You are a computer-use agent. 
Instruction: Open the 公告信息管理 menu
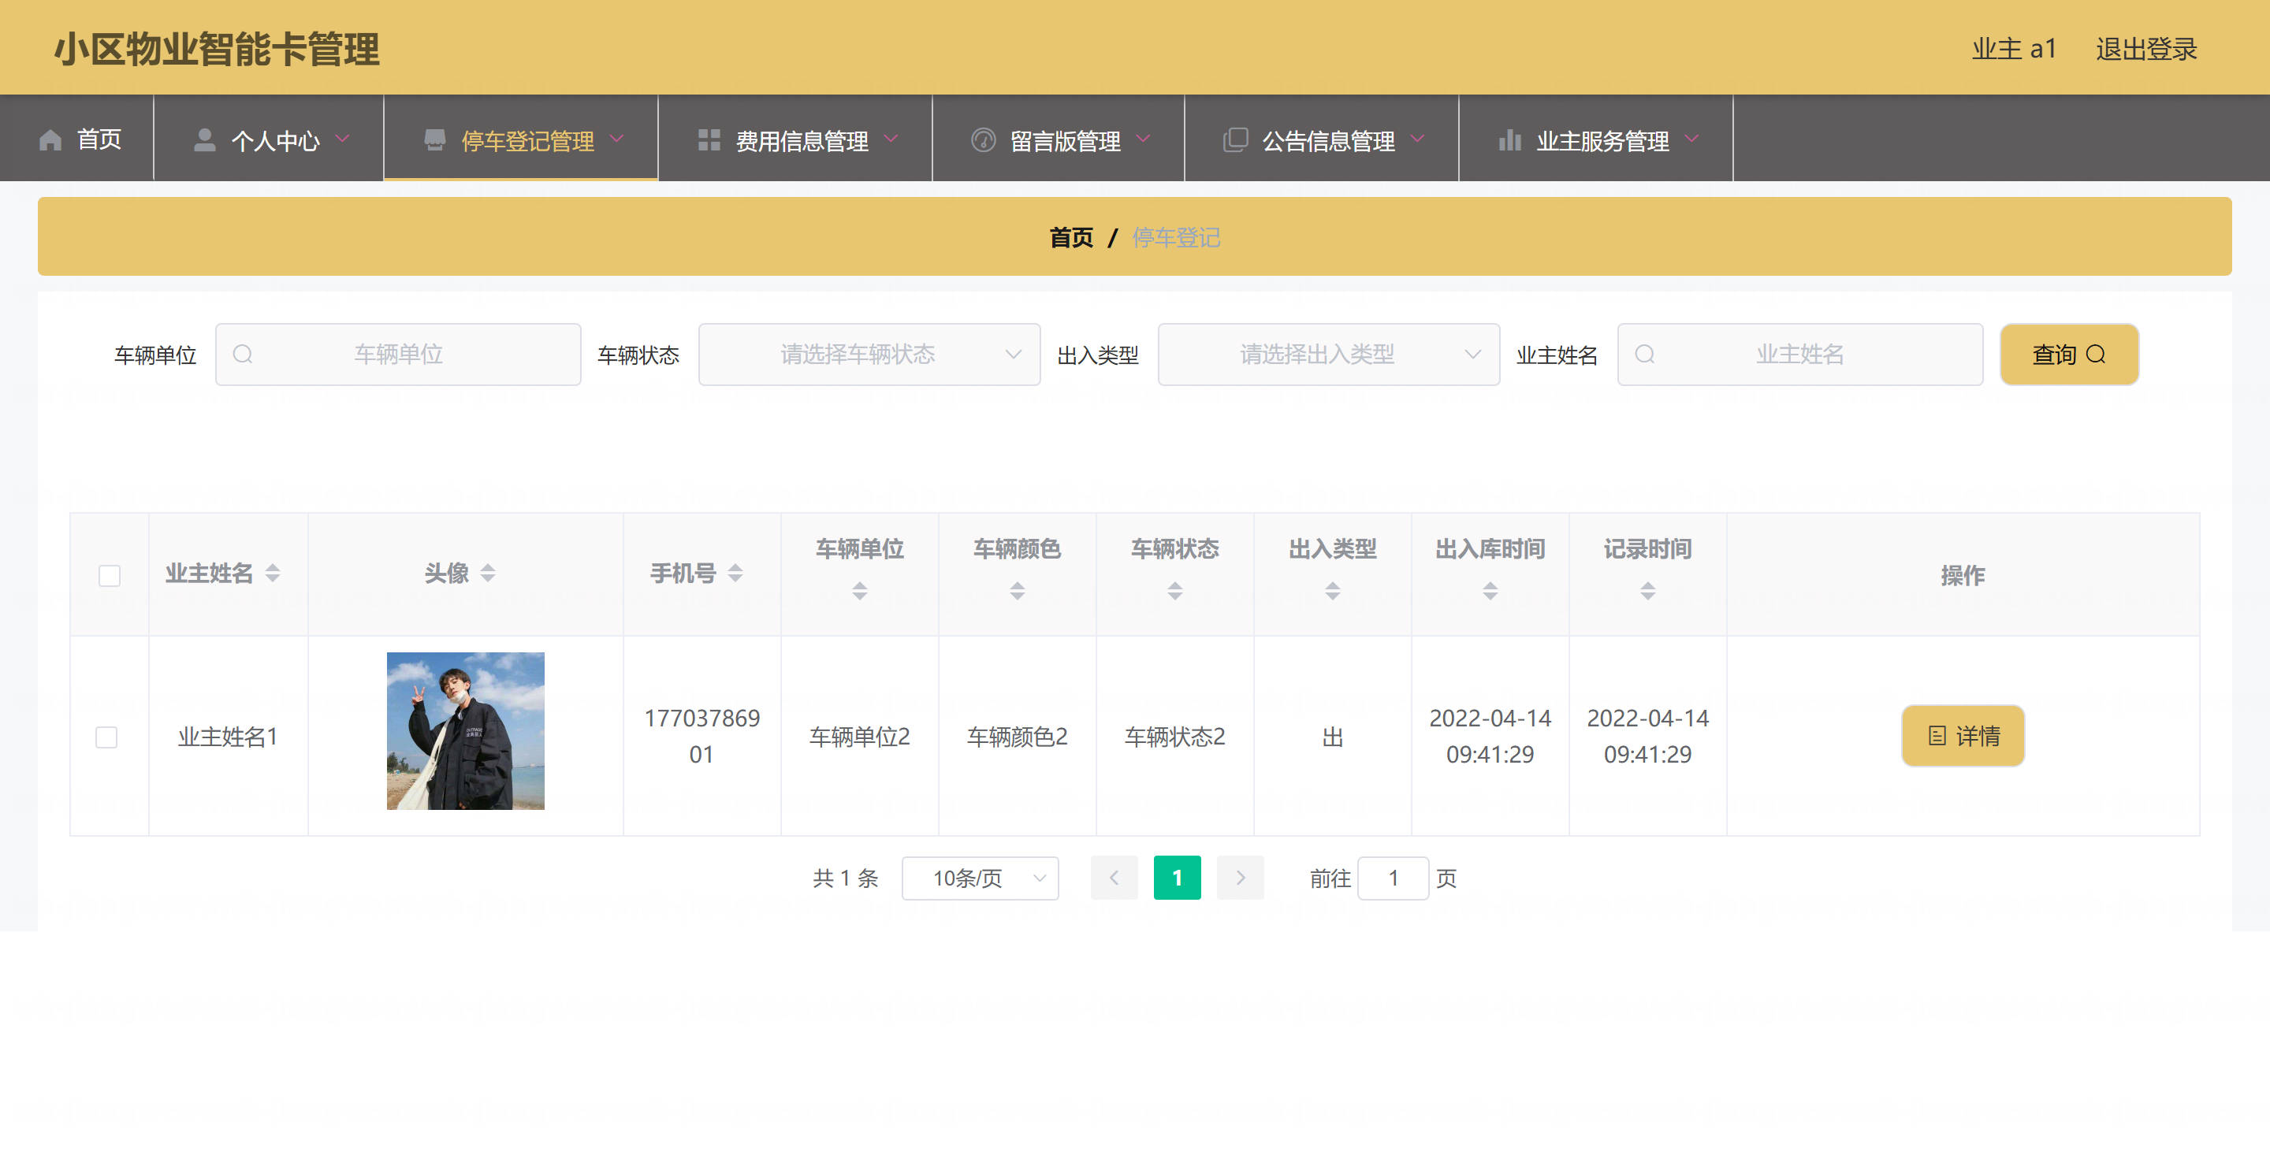(x=1322, y=139)
